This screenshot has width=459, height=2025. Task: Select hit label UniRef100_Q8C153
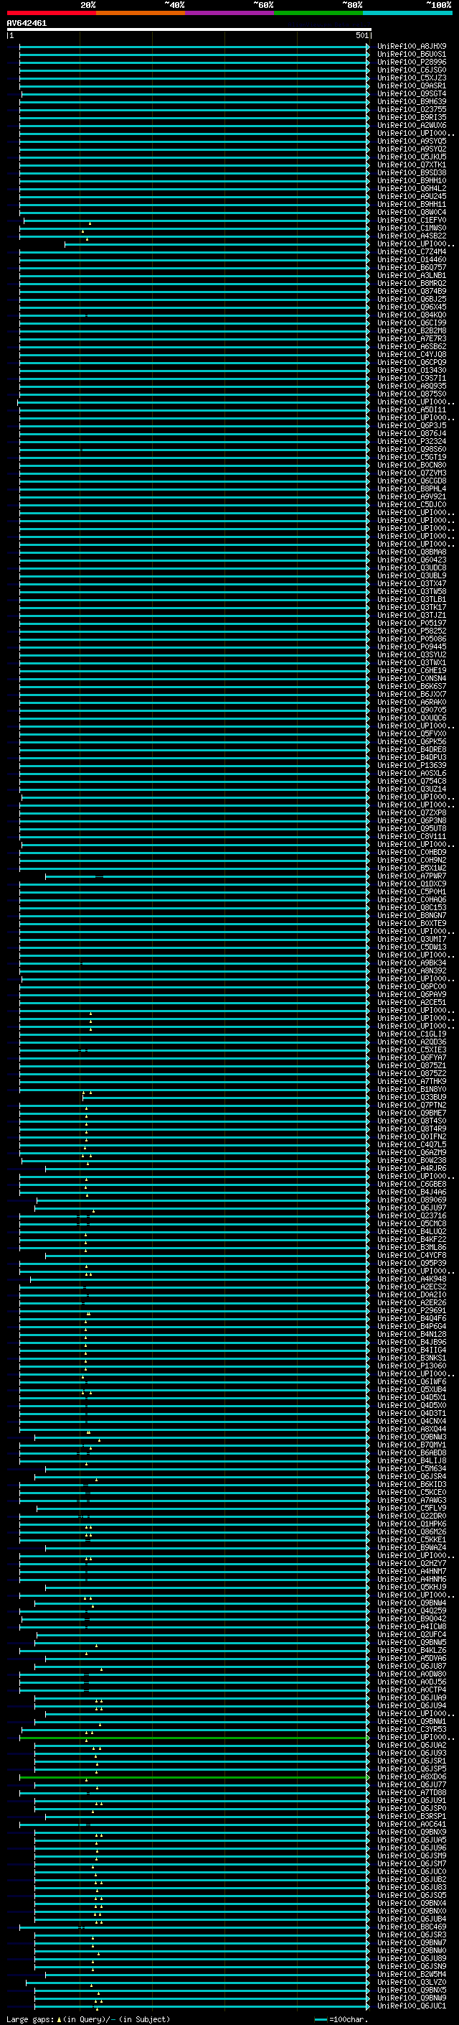(x=412, y=907)
